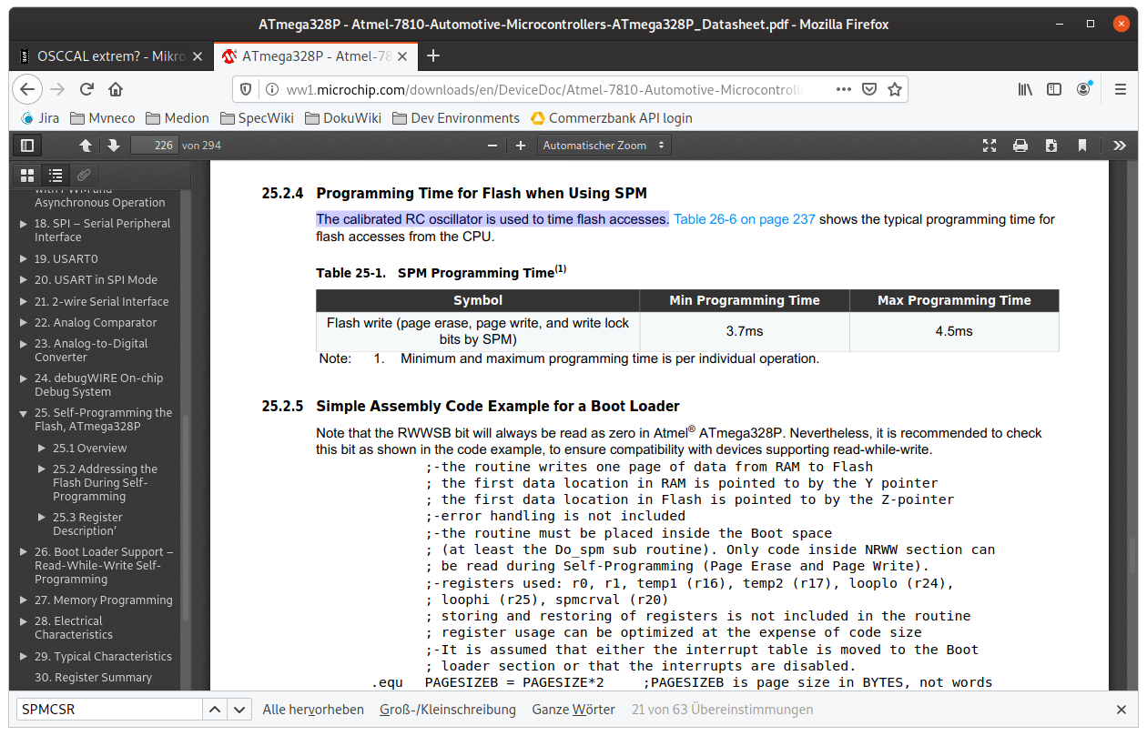This screenshot has width=1147, height=736.
Task: Open the Medion bookmarks folder
Action: click(177, 118)
